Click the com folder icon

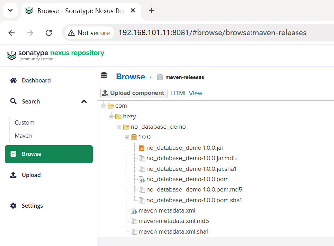(x=111, y=106)
